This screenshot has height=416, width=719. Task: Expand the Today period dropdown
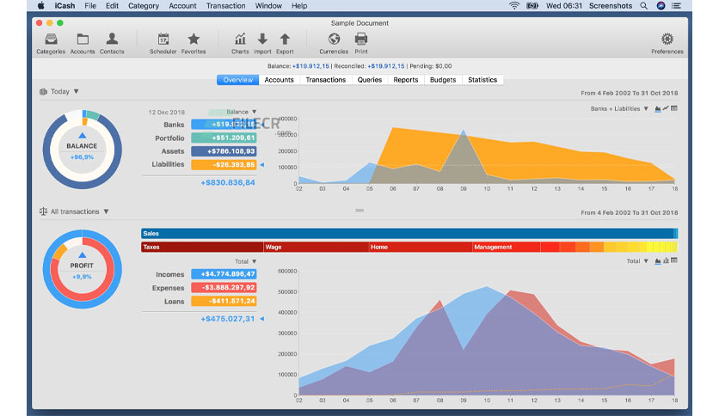coord(77,92)
